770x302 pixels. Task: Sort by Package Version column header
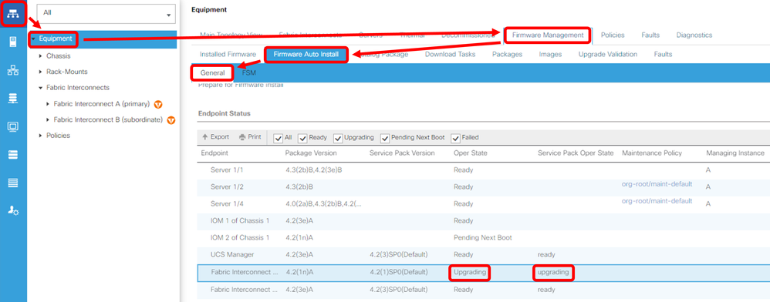311,153
